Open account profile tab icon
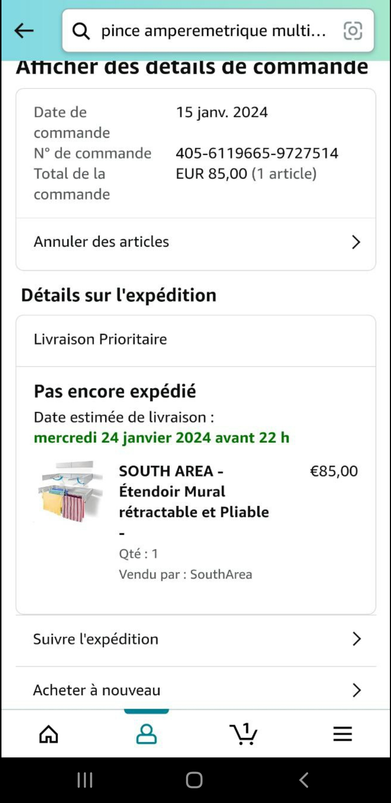This screenshot has width=391, height=803. coord(146,734)
